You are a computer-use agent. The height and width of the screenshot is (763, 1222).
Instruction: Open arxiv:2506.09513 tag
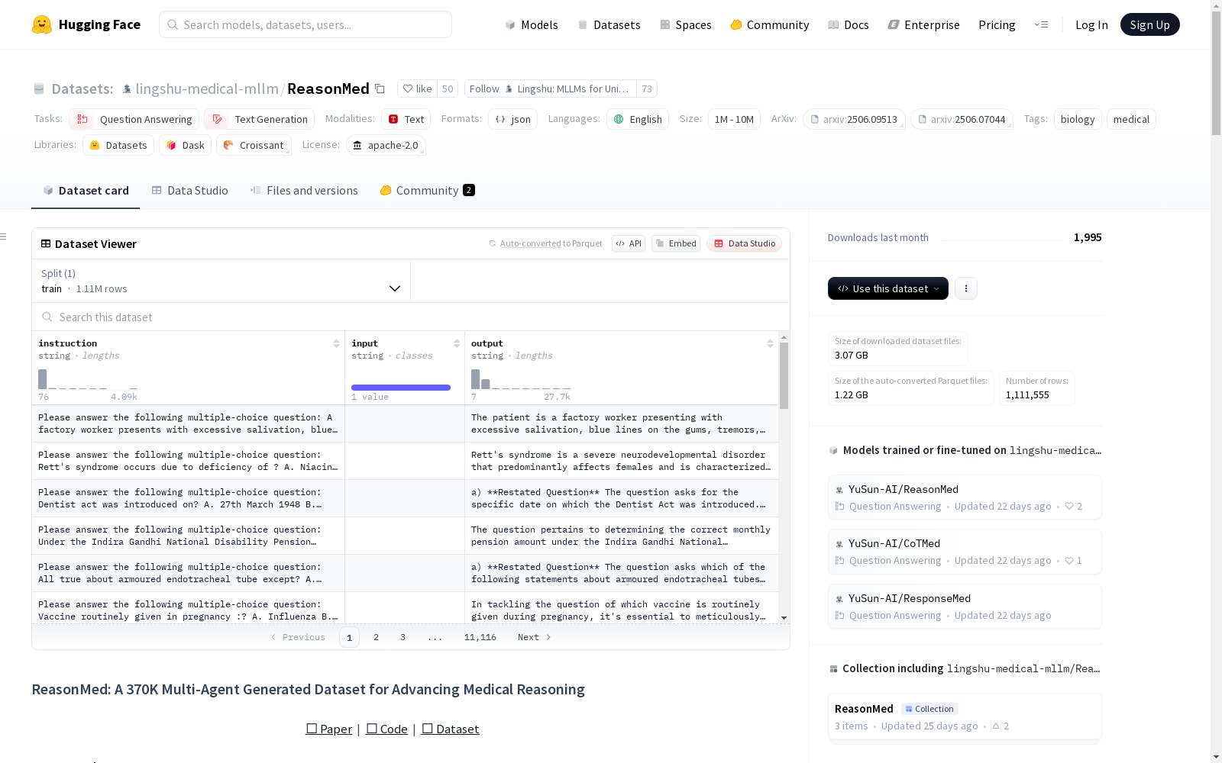tap(854, 119)
